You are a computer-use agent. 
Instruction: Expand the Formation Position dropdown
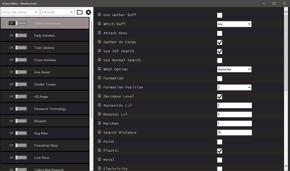[x=234, y=87]
